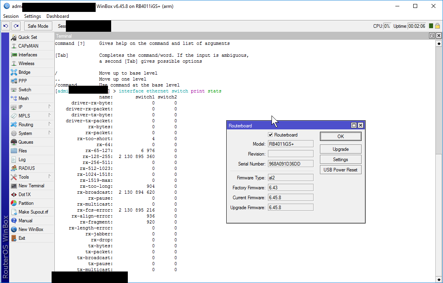This screenshot has height=283, width=443.
Task: Open the Dashboard menu
Action: point(58,16)
